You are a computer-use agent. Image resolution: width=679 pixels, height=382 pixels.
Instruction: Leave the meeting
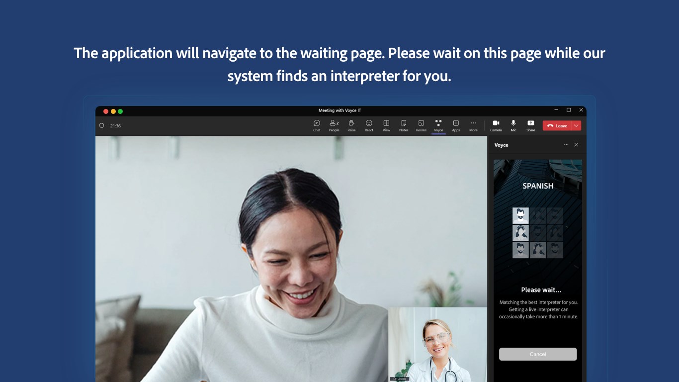click(557, 126)
